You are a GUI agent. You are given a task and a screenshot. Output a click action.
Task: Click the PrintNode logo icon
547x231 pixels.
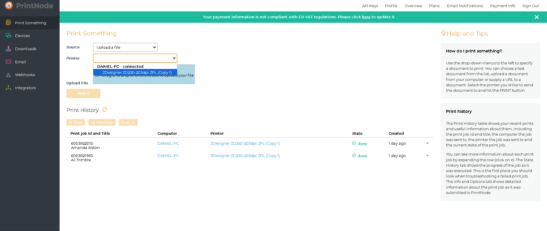[9, 5]
